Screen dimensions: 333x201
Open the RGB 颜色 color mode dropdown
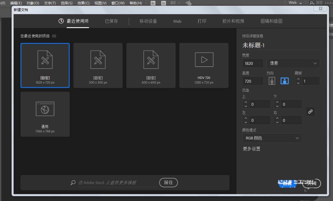tap(272, 138)
